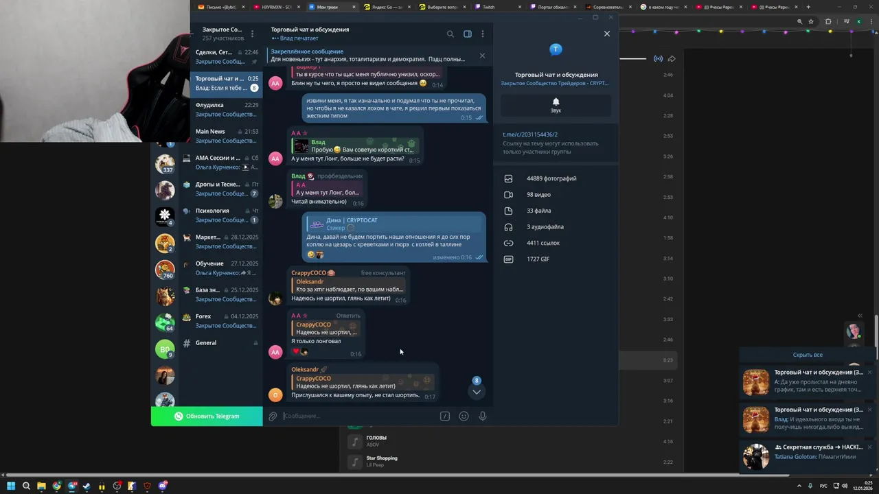Open the Windows Start menu

[10, 486]
